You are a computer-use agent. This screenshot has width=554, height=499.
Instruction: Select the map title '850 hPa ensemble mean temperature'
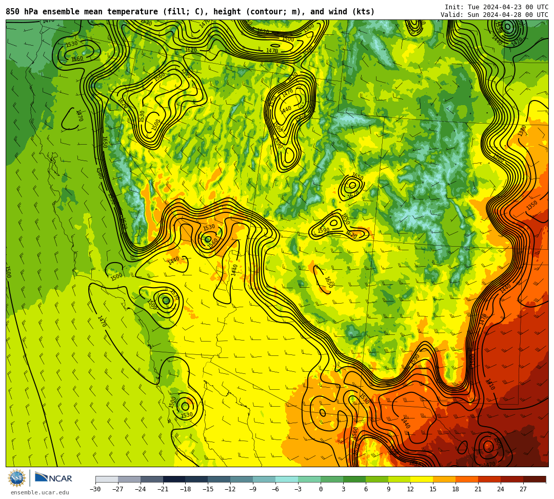[x=82, y=12]
